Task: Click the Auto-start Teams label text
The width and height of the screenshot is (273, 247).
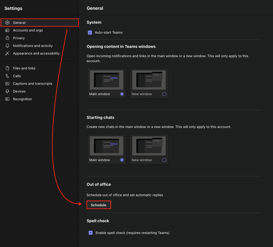Action: (x=109, y=33)
